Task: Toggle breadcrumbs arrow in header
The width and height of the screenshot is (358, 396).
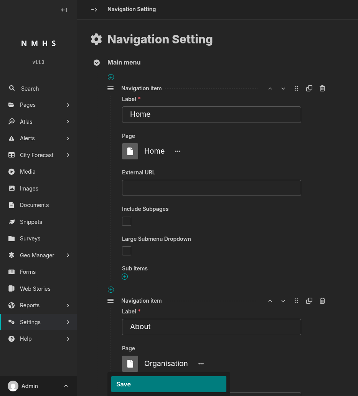Action: point(94,10)
